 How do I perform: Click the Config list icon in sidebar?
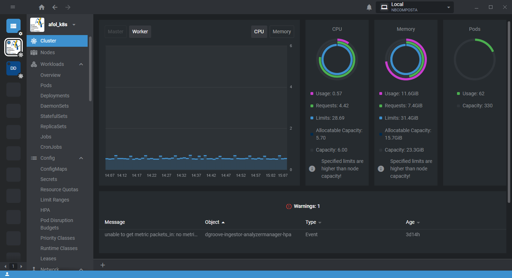[34, 158]
